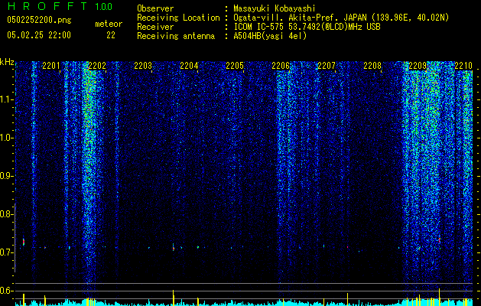481x306 pixels.
Task: Click the 1.1 kHz axis label
Action: 6,99
